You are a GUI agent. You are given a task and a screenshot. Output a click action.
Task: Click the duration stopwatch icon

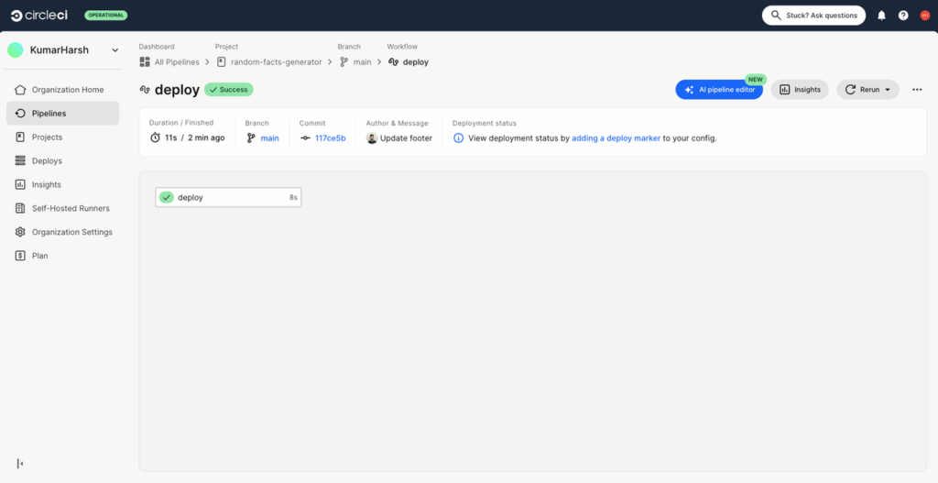pyautogui.click(x=155, y=138)
